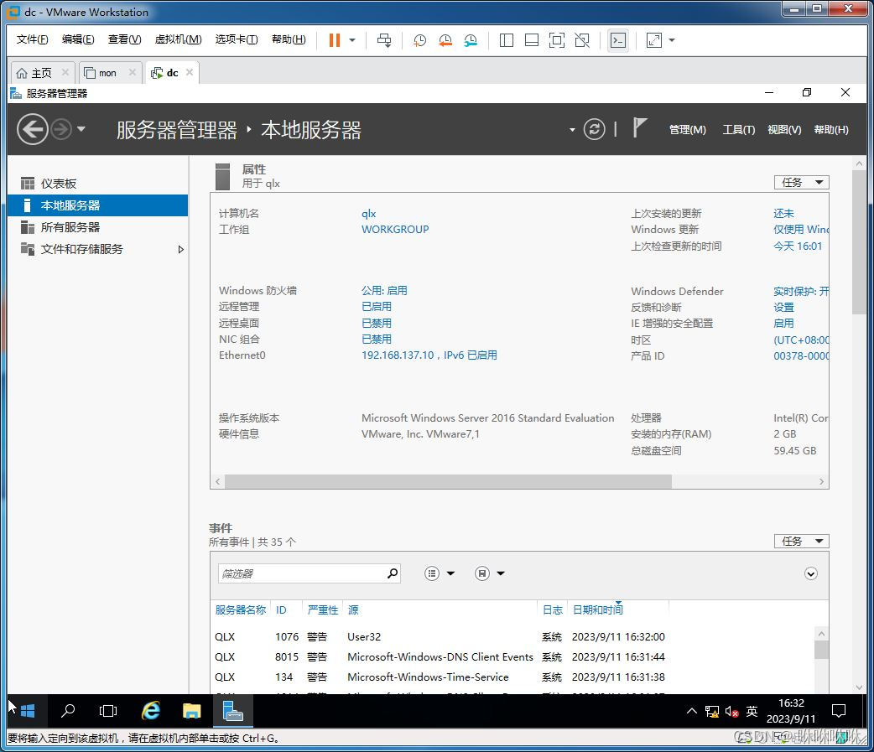The height and width of the screenshot is (752, 874).
Task: Click the stretch guest display icon
Action: [x=654, y=40]
